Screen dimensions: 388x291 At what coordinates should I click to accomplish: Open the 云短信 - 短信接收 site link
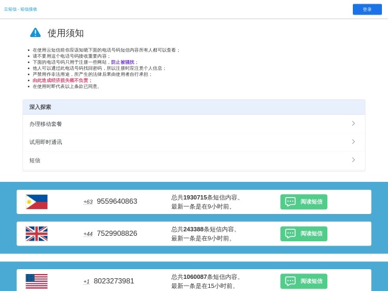point(21,9)
